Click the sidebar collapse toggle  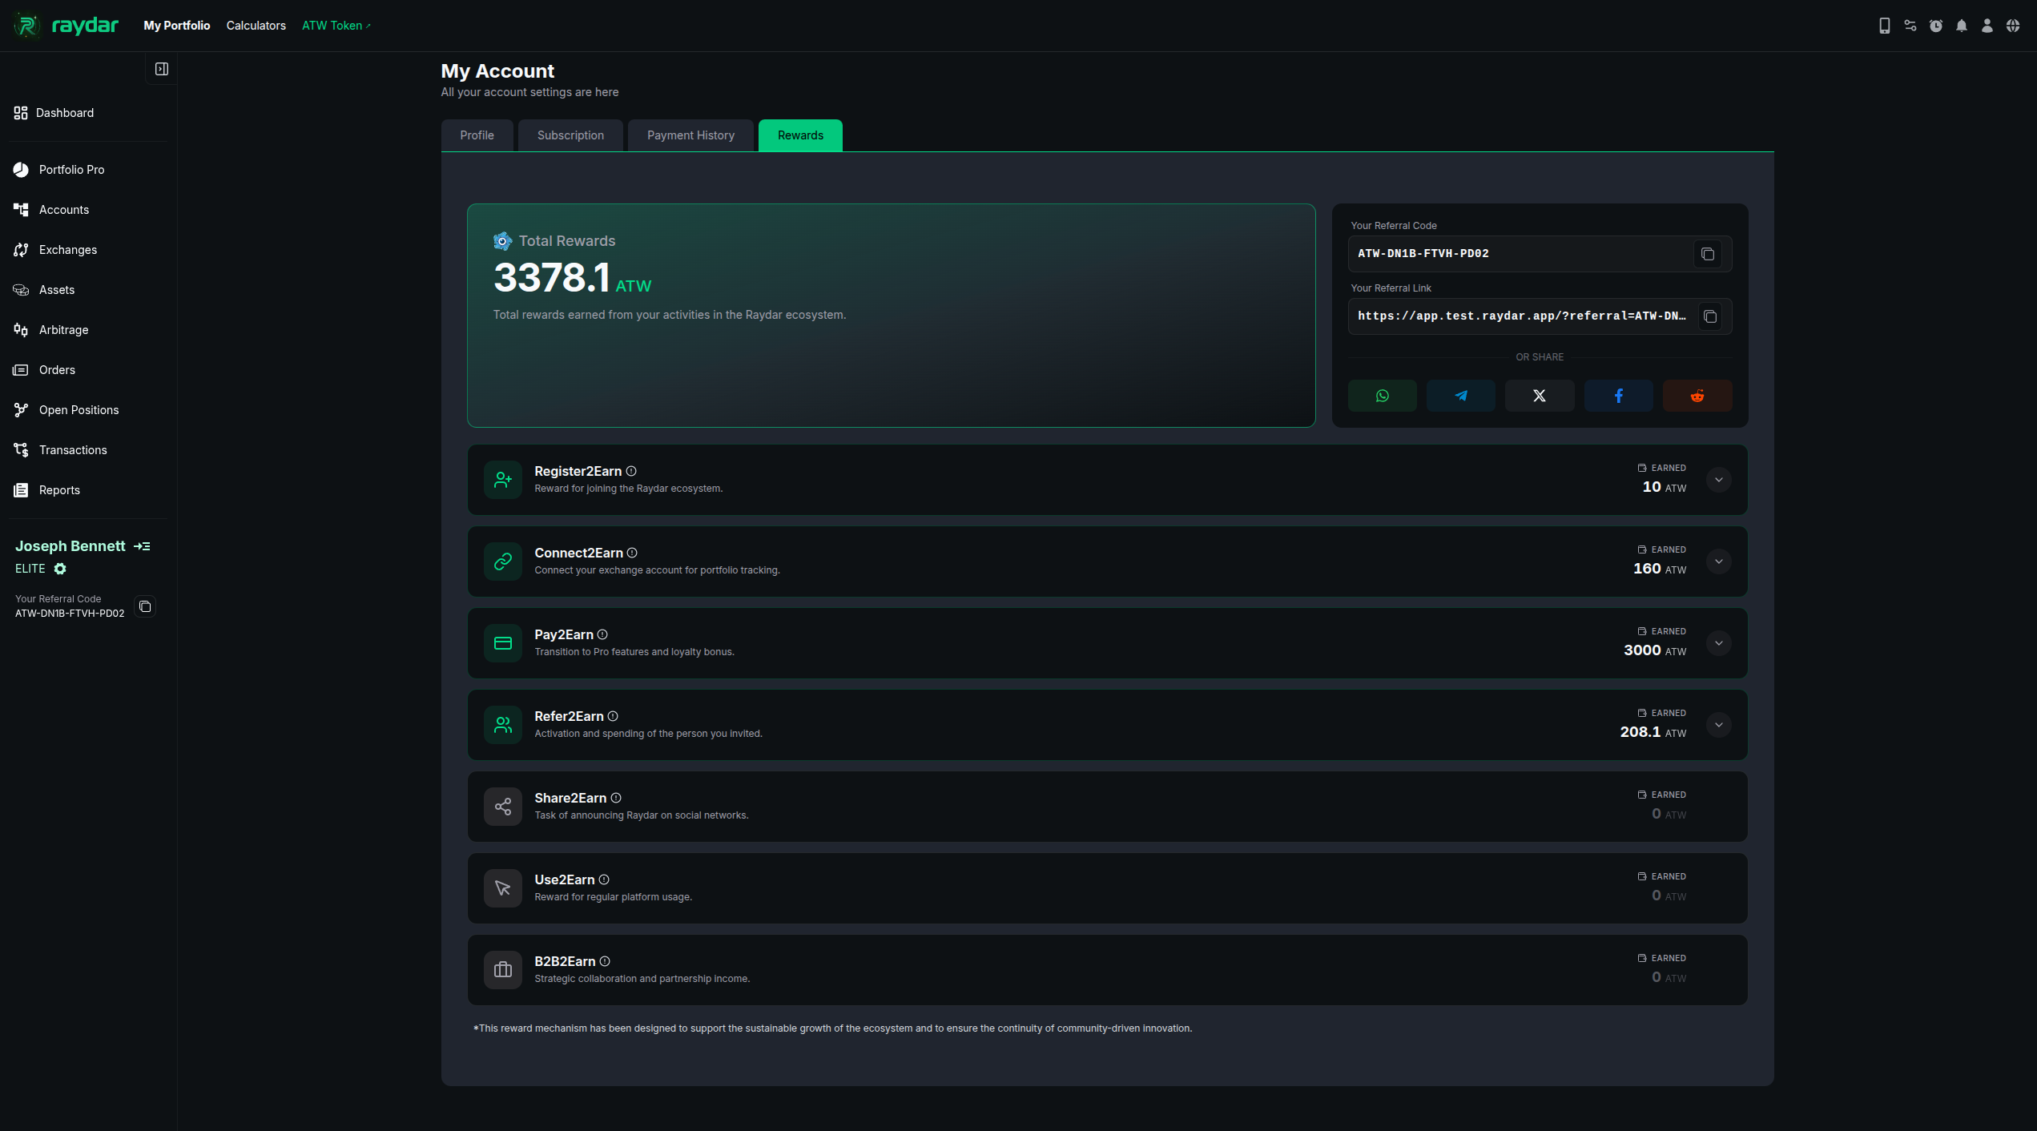click(x=160, y=69)
